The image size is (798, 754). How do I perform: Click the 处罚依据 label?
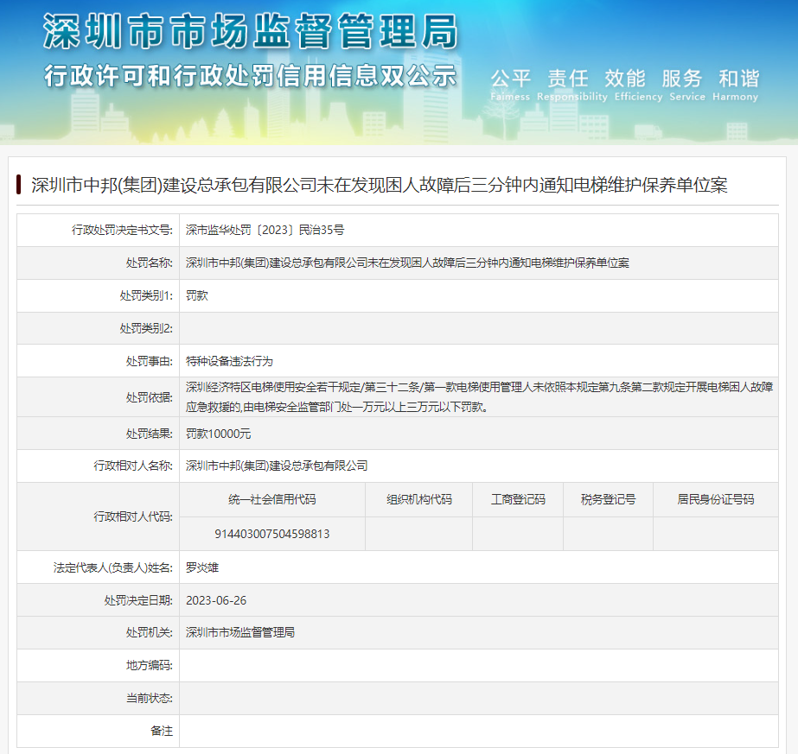coord(149,397)
